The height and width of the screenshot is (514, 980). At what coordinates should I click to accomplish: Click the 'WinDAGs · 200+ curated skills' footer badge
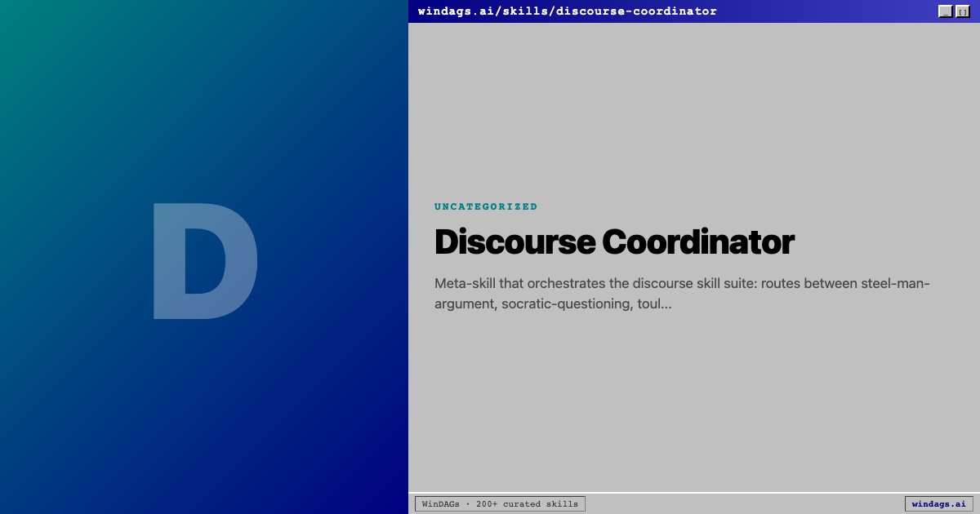500,503
